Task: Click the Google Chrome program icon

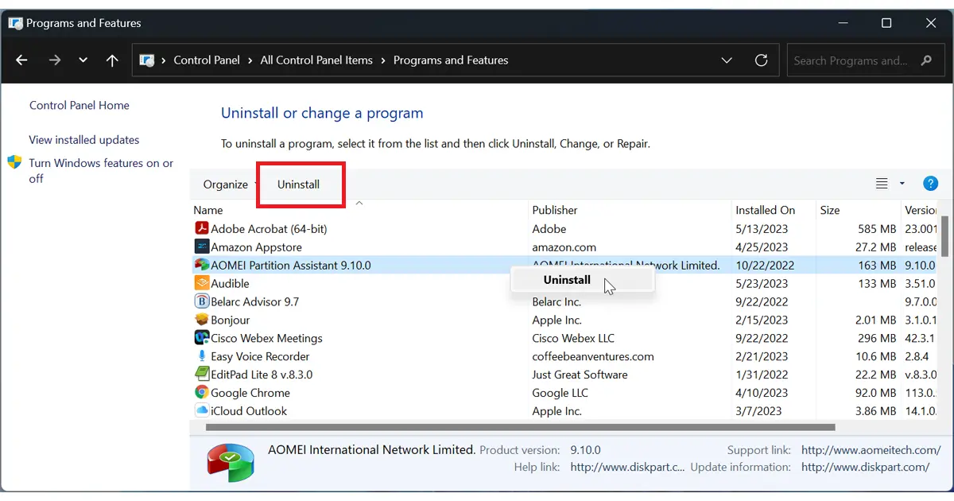Action: point(202,393)
